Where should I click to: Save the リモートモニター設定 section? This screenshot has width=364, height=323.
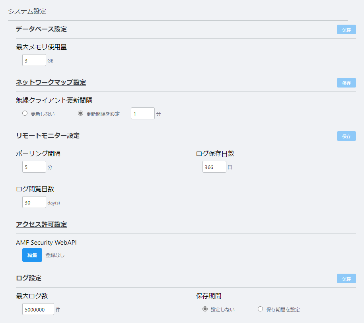pos(346,136)
